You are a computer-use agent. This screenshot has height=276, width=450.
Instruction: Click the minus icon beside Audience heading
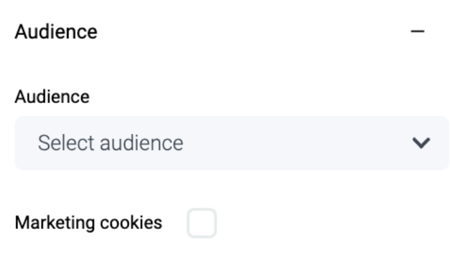tap(418, 31)
